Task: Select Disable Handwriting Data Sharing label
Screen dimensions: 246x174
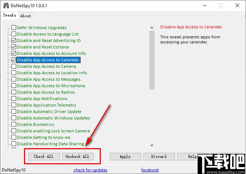Action: click(51, 144)
